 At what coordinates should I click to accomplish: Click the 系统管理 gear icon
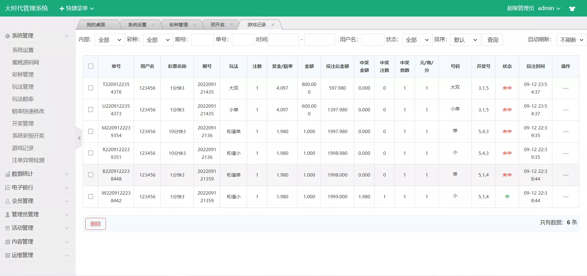[7, 35]
